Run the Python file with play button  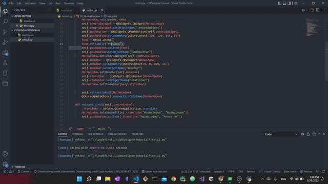click(x=303, y=10)
